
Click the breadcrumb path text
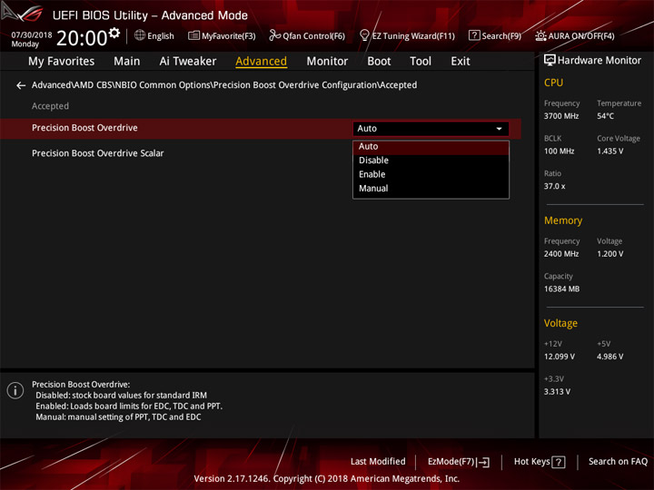point(224,85)
